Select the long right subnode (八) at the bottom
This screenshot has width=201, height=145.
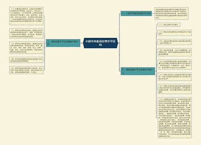click(174, 118)
